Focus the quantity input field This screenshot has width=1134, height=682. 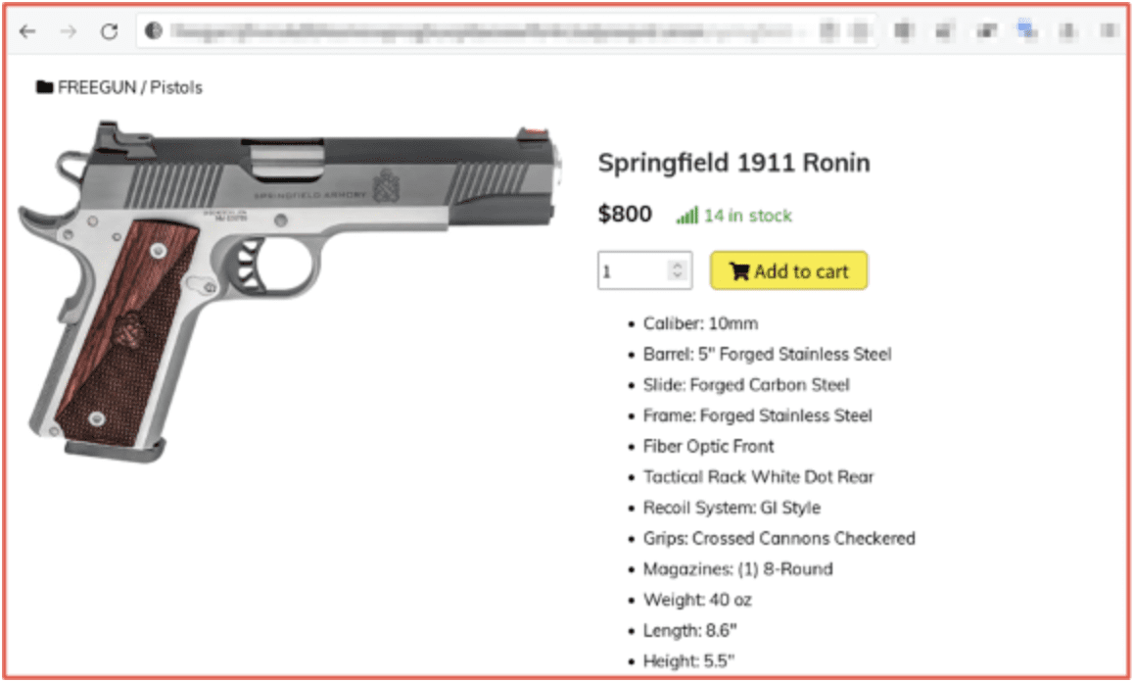644,270
